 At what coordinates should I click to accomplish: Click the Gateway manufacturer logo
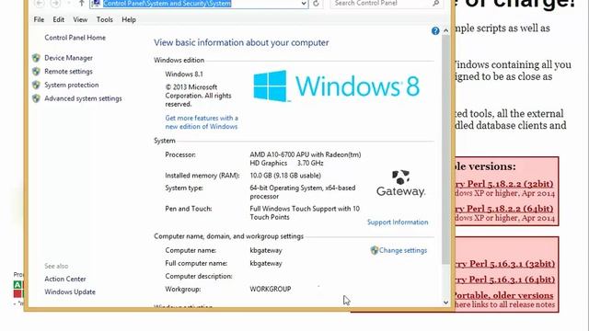coord(401,183)
